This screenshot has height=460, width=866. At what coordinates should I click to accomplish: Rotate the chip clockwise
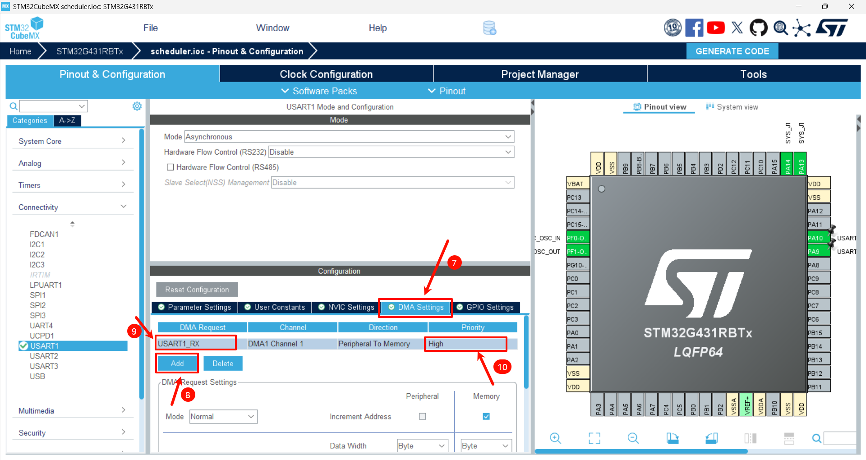click(x=673, y=438)
